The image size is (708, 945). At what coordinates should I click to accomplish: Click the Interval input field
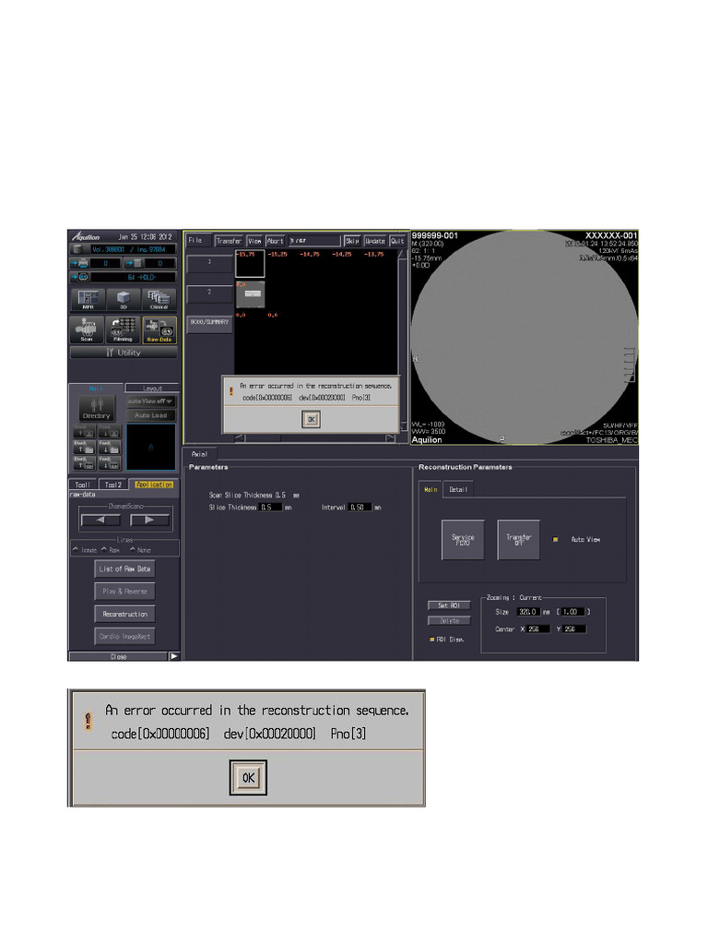(360, 508)
